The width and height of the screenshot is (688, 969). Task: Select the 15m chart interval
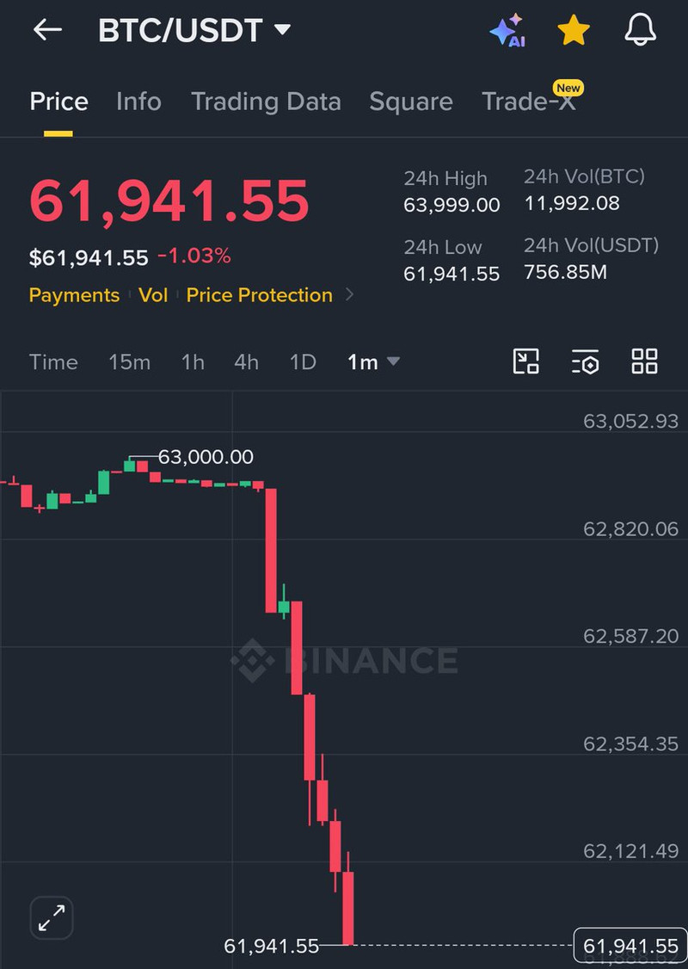point(129,362)
